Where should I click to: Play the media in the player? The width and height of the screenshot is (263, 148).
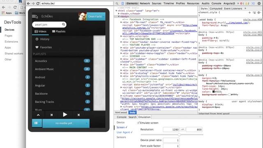[65, 115]
